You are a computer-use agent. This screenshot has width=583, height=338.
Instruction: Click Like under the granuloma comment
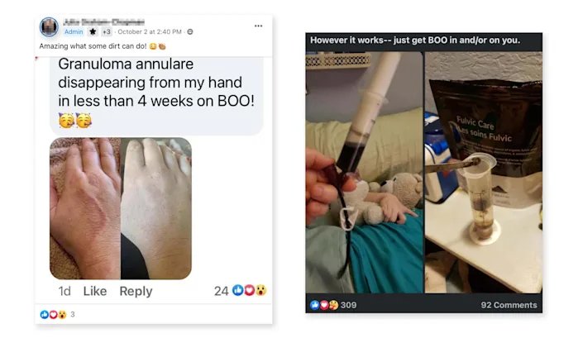click(x=95, y=291)
